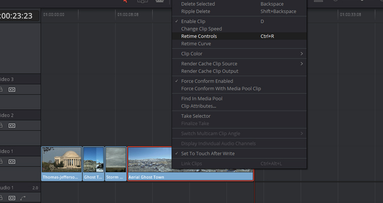Screen dimensions: 383x203
Task: Choose Change Clip Speed
Action: (x=201, y=29)
